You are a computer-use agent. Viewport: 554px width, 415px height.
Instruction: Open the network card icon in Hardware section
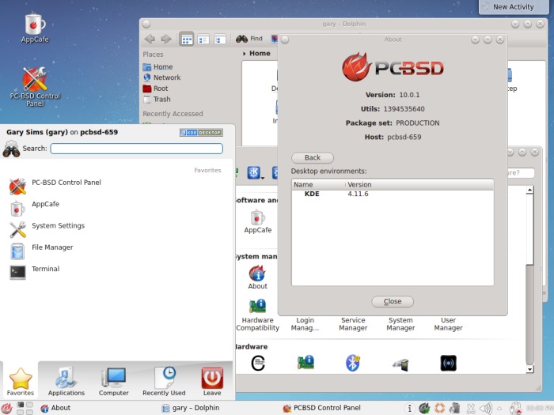305,362
